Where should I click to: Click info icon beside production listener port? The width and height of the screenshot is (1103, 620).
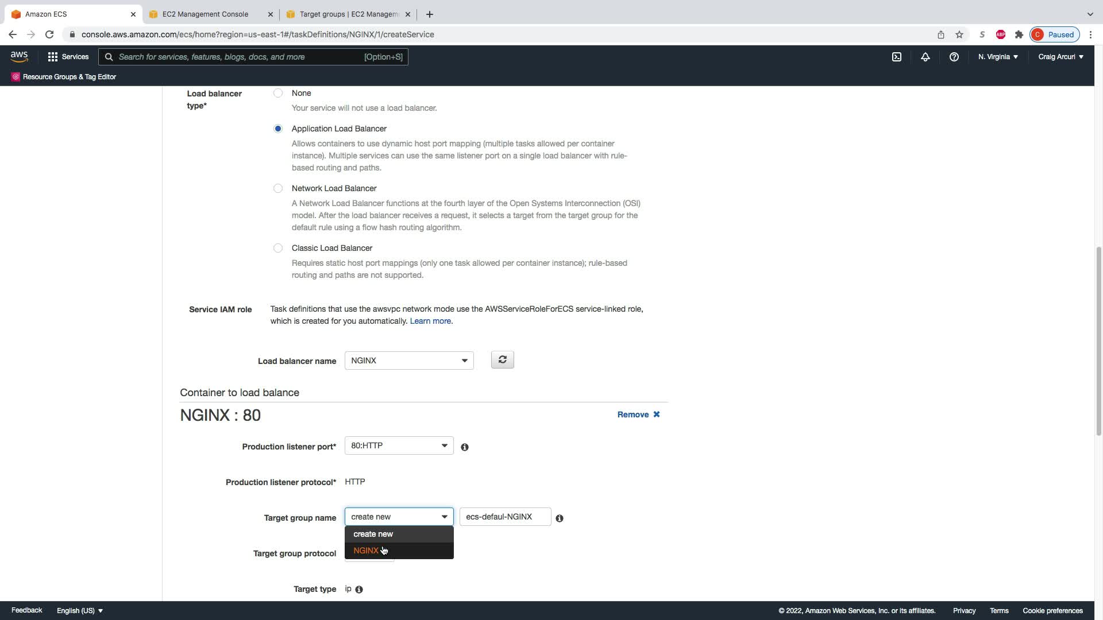[x=465, y=447]
